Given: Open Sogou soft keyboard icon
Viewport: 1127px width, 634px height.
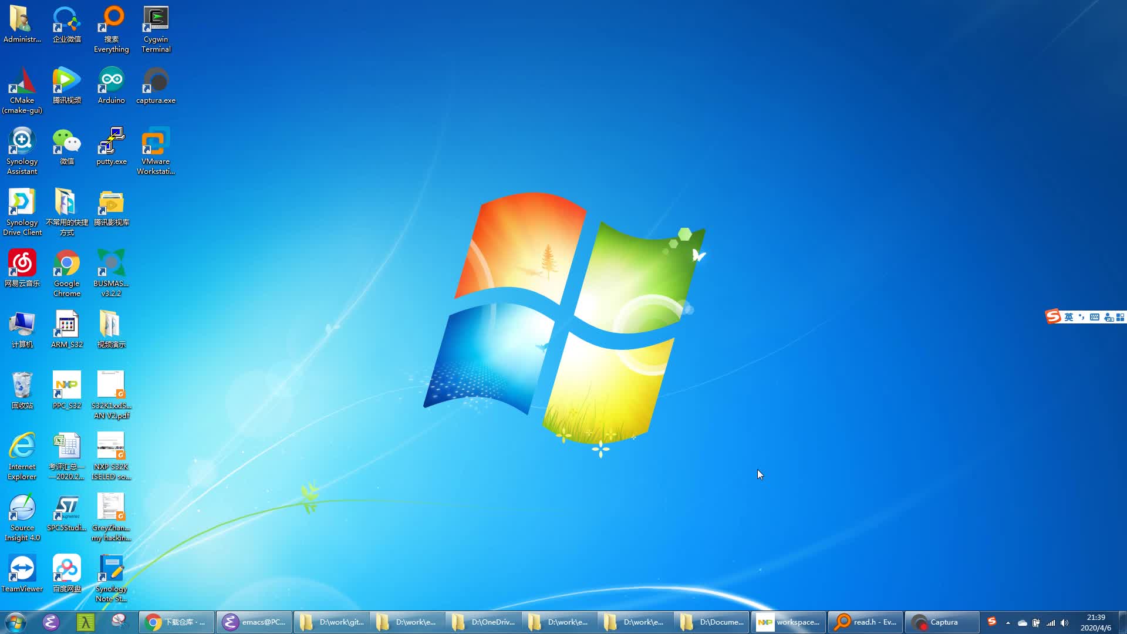Looking at the screenshot, I should coord(1095,317).
